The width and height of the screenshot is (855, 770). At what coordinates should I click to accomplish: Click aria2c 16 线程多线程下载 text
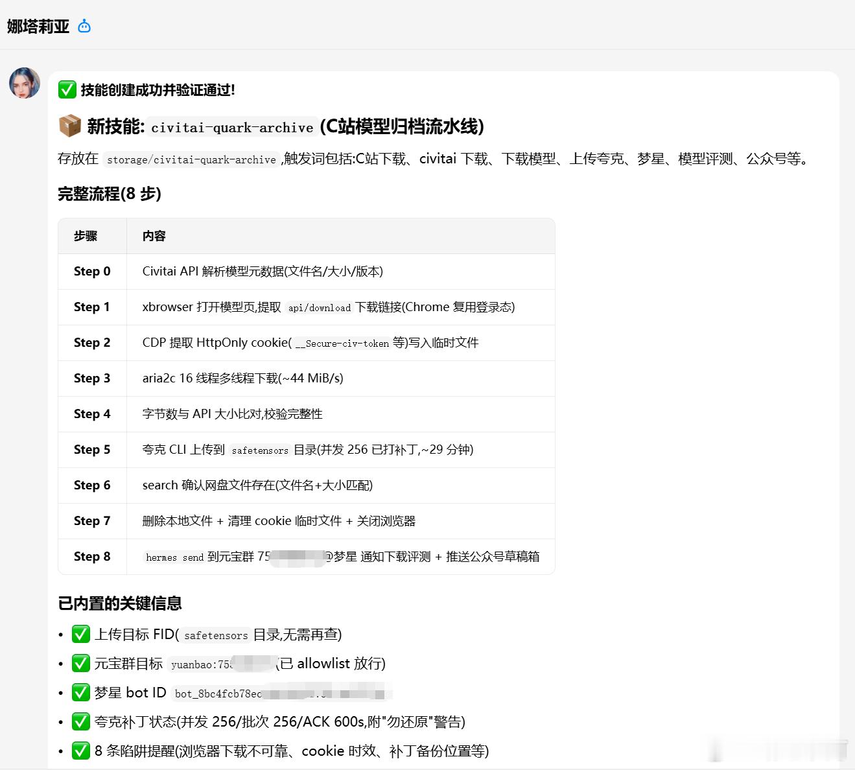[242, 379]
